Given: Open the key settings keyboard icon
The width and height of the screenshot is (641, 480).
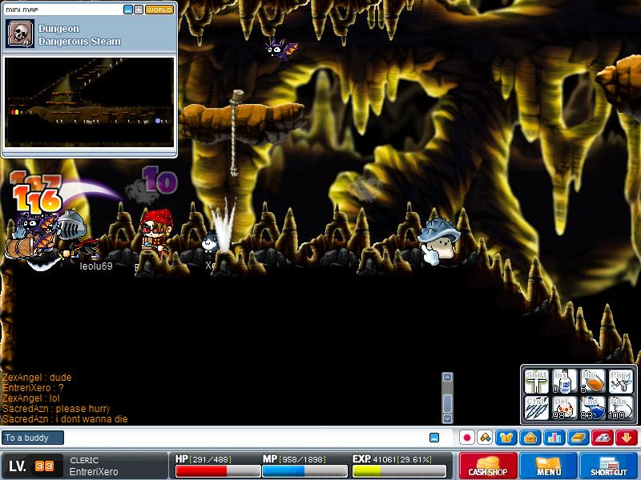Looking at the screenshot, I should pyautogui.click(x=603, y=438).
